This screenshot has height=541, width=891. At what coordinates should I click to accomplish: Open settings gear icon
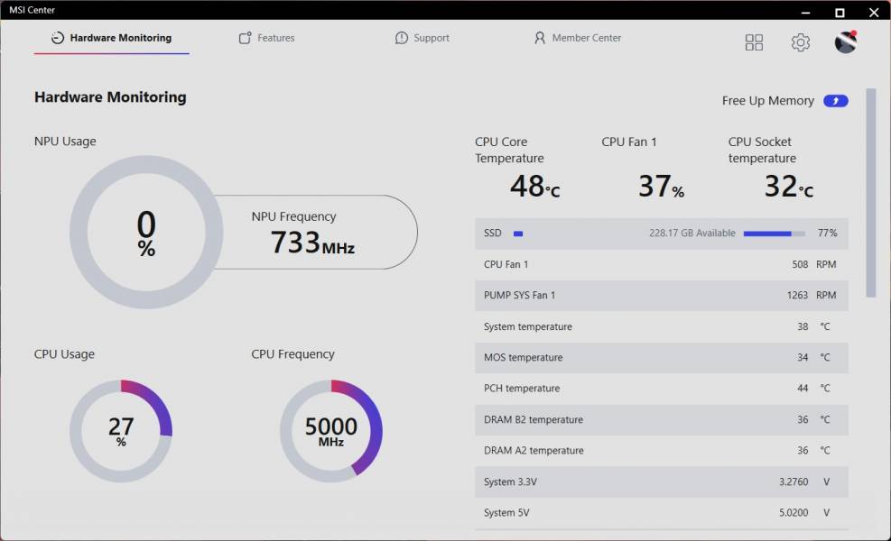[800, 42]
